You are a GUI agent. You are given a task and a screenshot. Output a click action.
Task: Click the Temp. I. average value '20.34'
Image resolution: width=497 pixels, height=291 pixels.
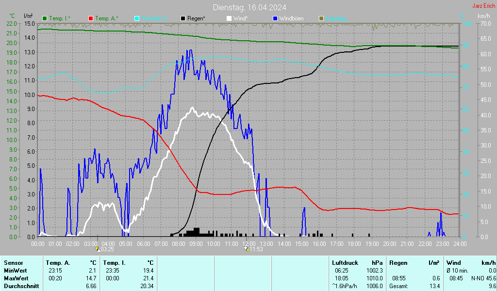[x=147, y=286]
